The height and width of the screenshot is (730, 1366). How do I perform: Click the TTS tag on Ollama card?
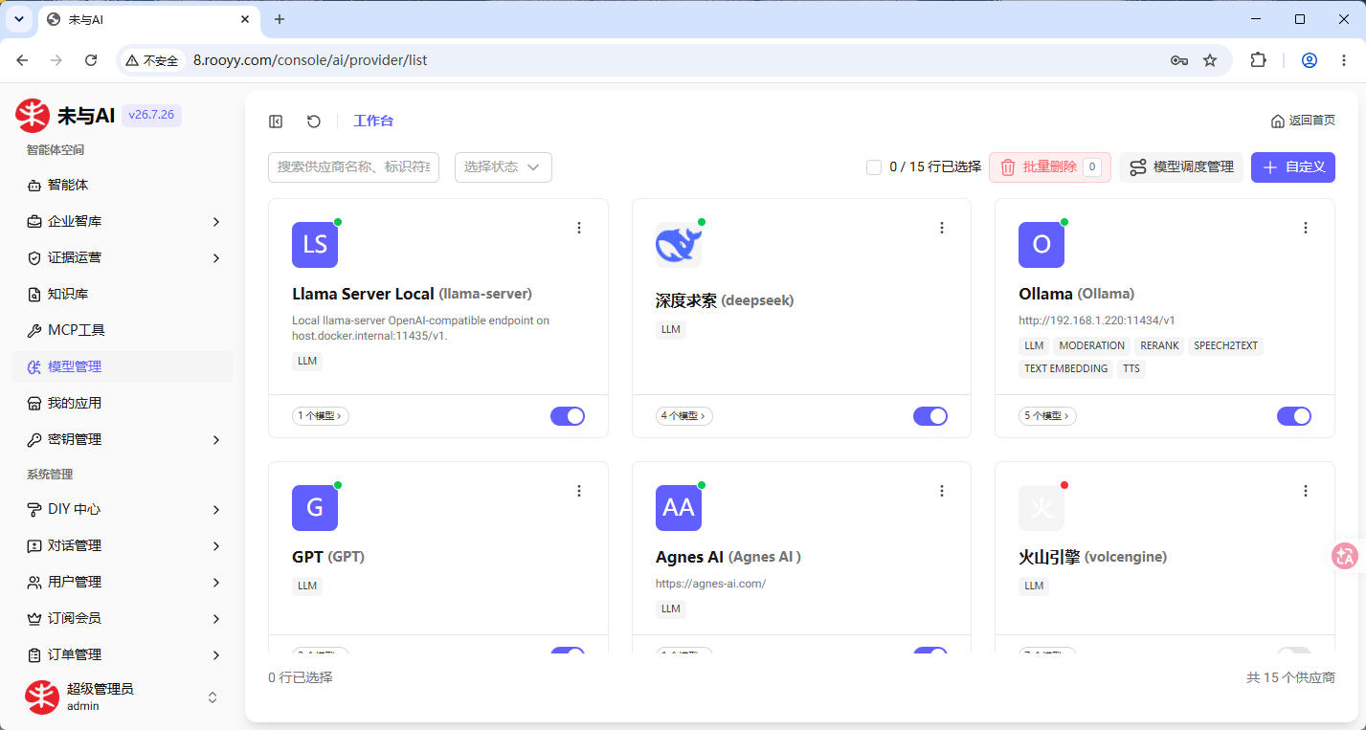(x=1131, y=368)
